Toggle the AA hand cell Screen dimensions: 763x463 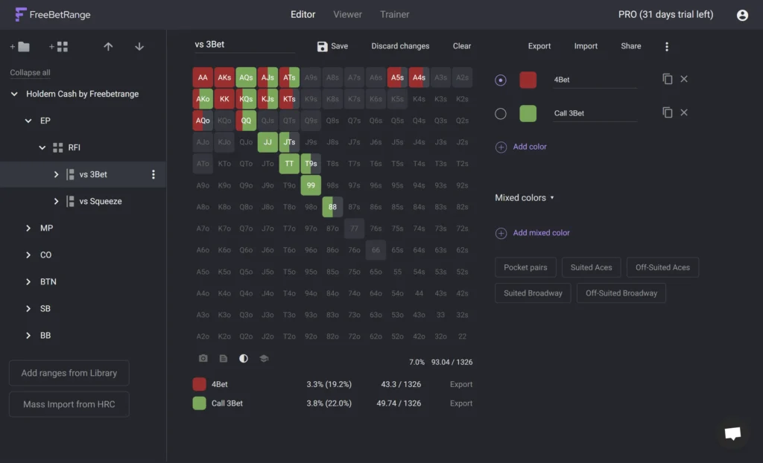click(203, 77)
